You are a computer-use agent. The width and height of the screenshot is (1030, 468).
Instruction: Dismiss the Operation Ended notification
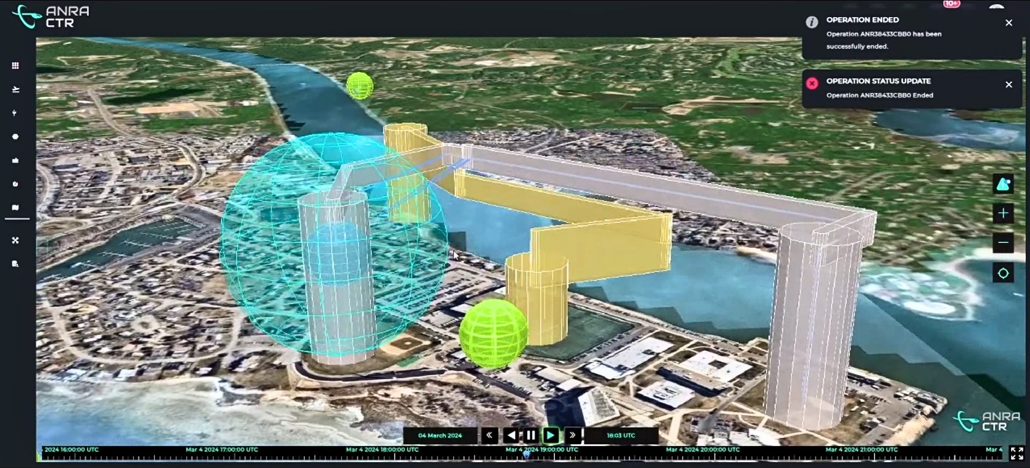[1008, 23]
